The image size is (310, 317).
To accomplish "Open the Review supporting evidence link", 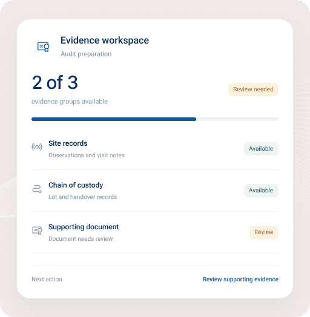I will click(240, 279).
